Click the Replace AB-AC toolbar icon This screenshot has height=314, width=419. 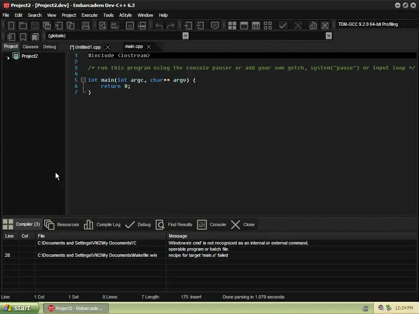[115, 26]
